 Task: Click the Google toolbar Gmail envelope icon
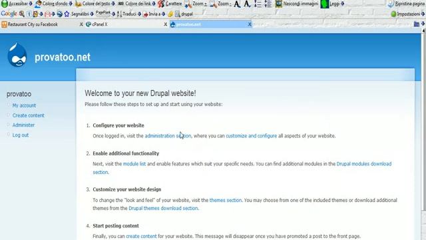click(x=47, y=14)
